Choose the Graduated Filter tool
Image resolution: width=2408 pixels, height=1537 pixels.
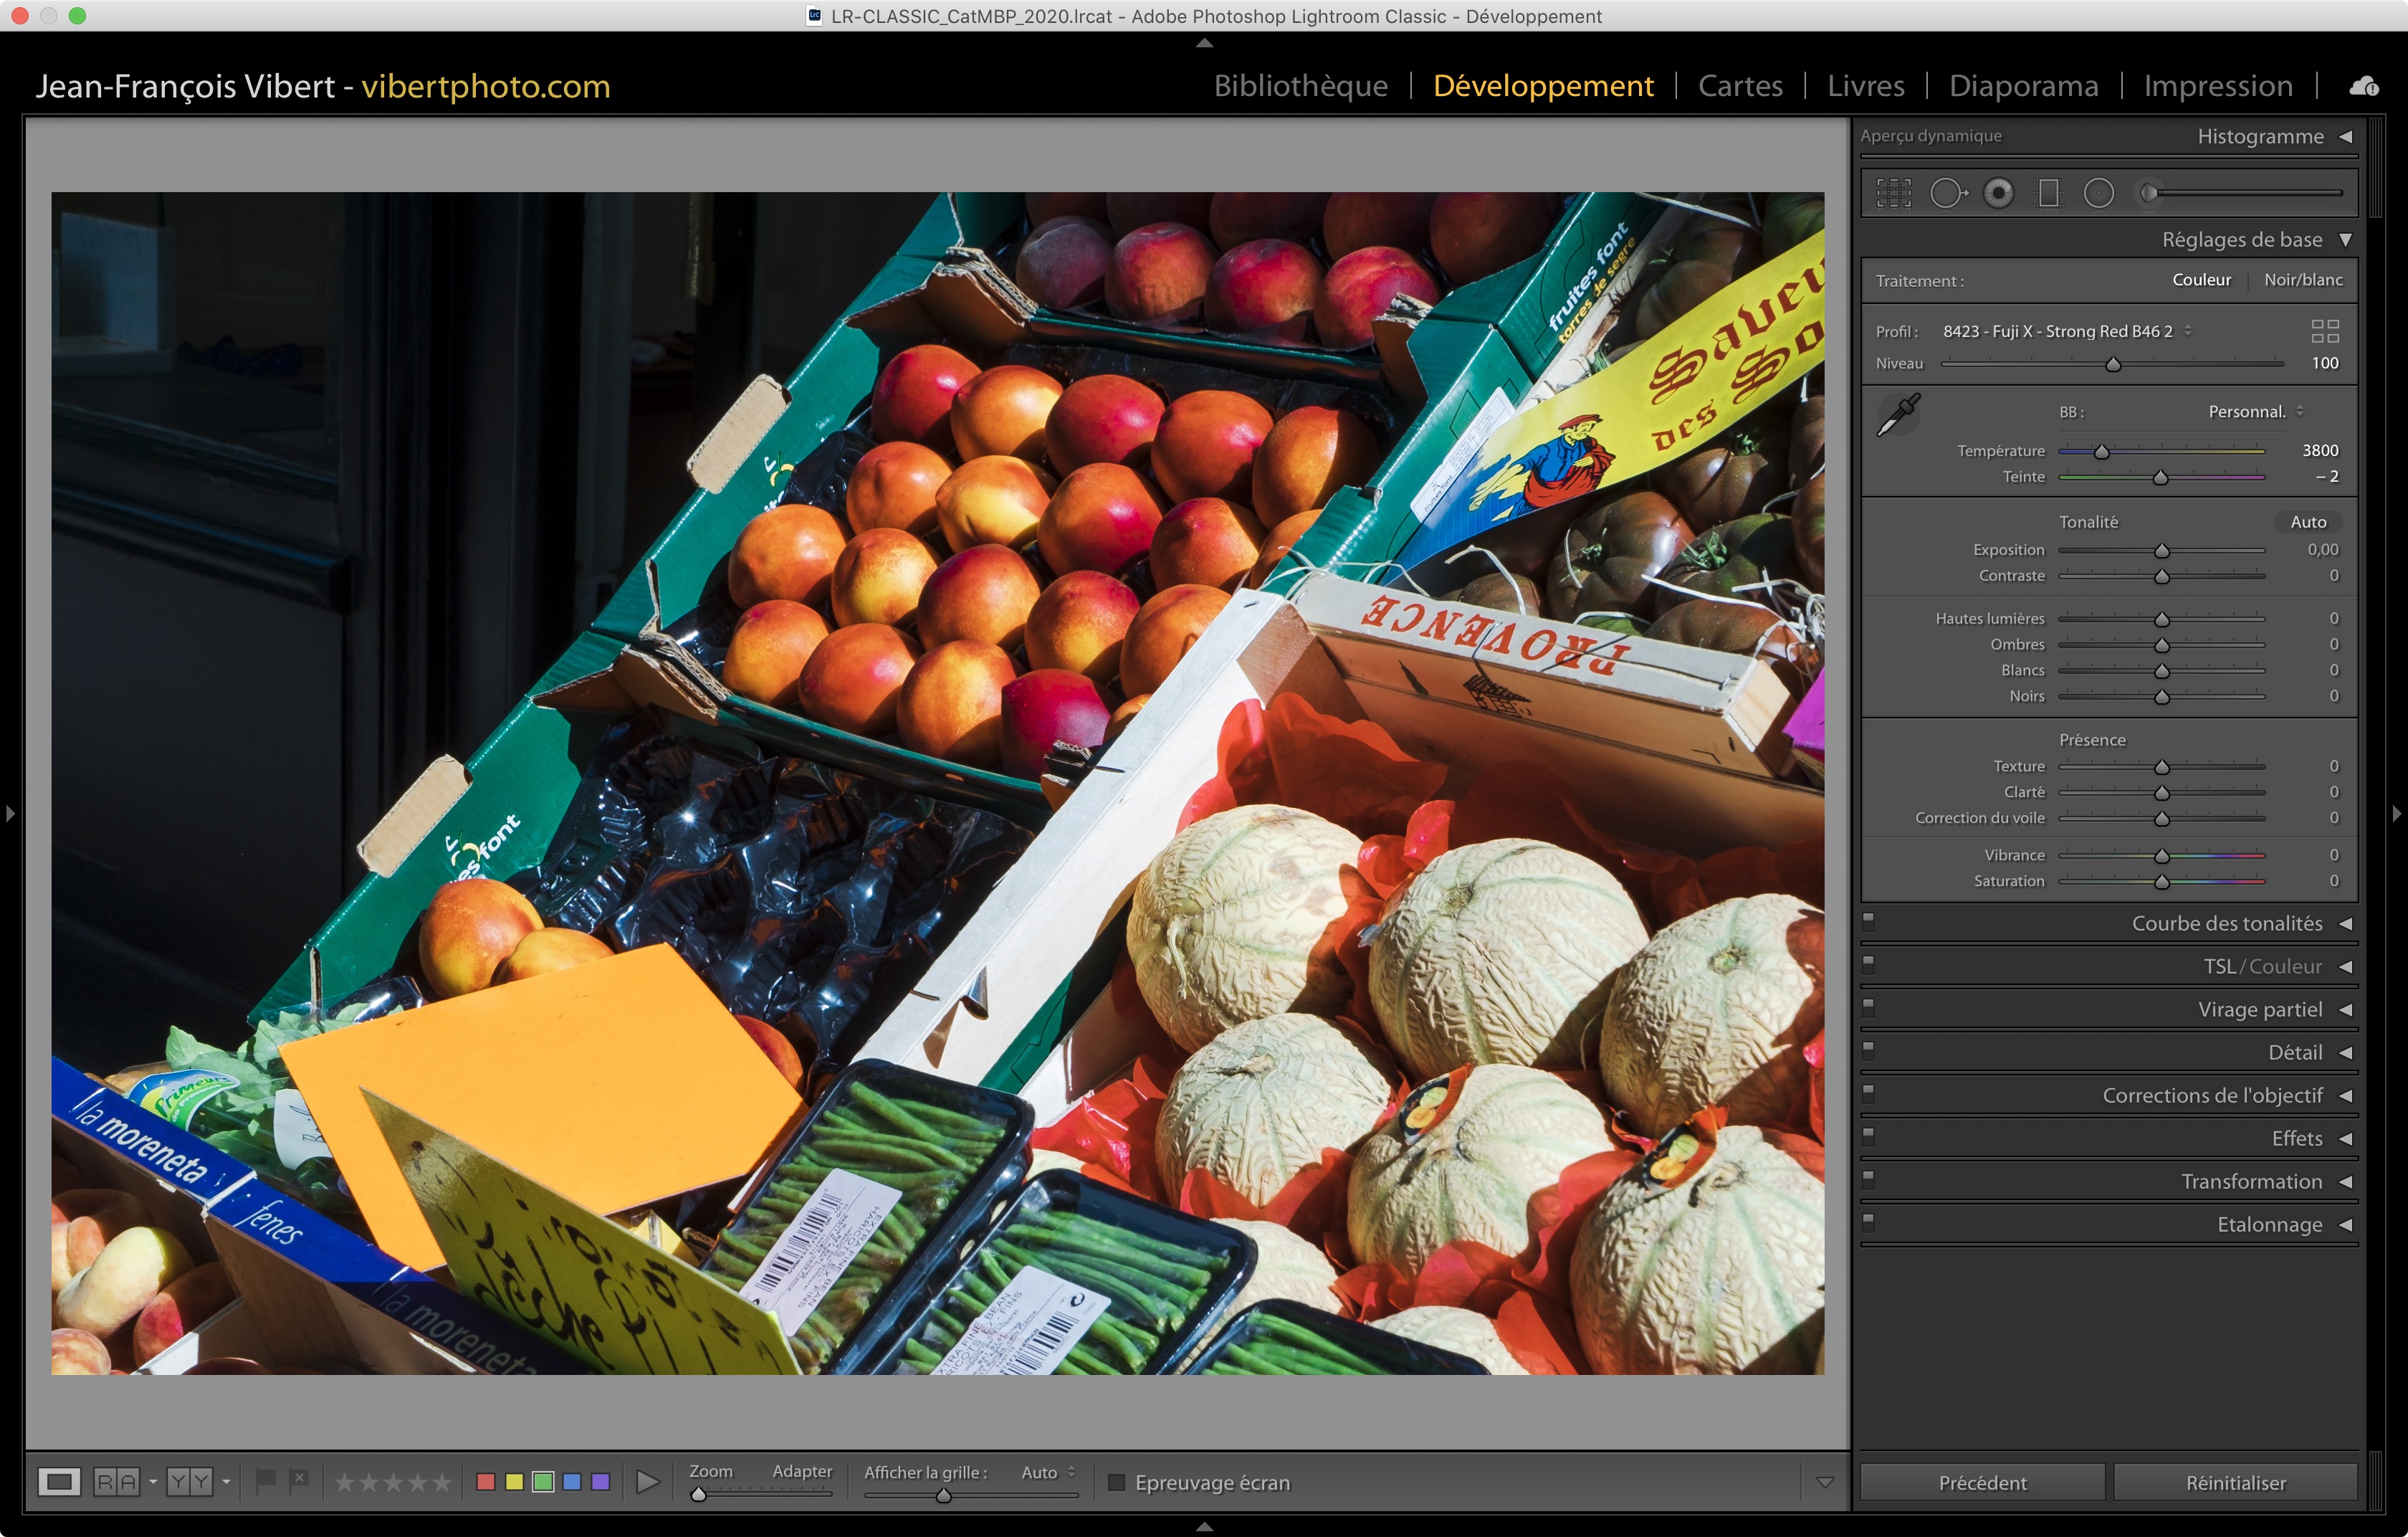[x=2048, y=193]
